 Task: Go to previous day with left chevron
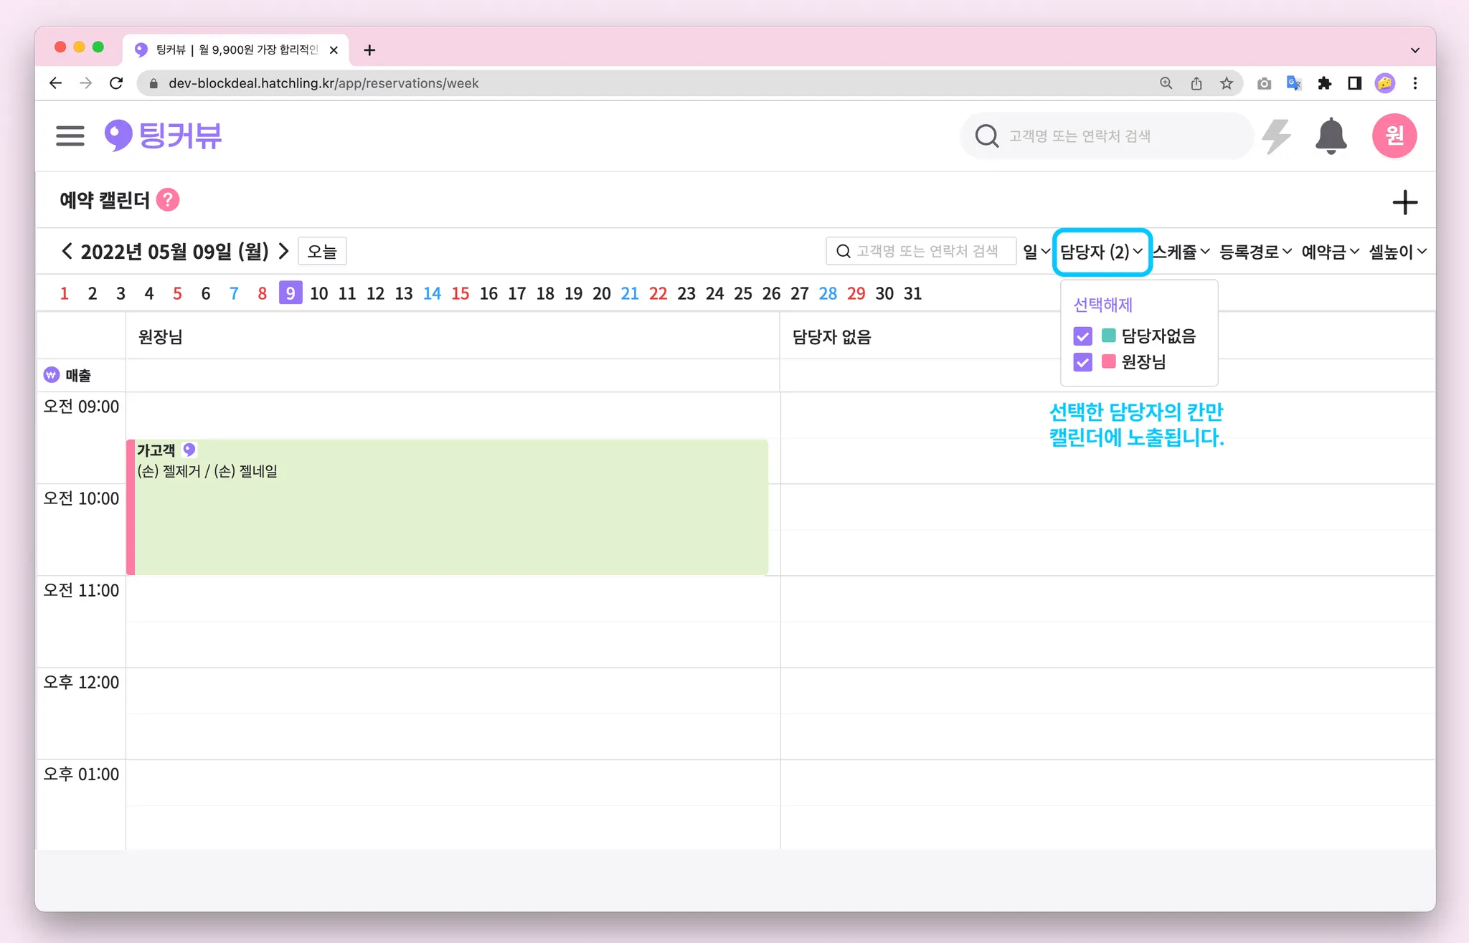[67, 251]
